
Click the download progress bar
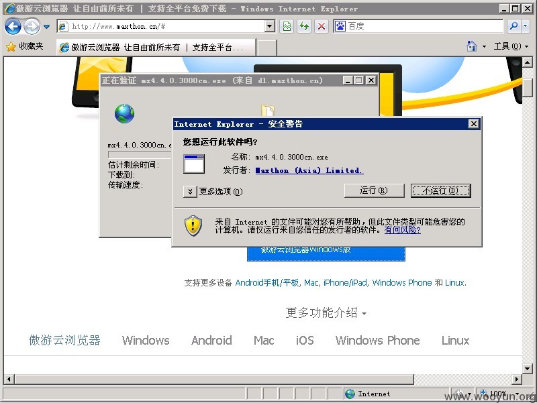[140, 154]
